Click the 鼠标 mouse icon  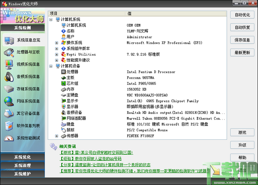[64, 130]
